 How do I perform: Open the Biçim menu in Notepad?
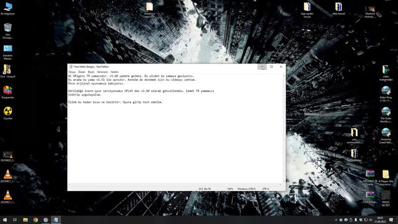point(91,72)
